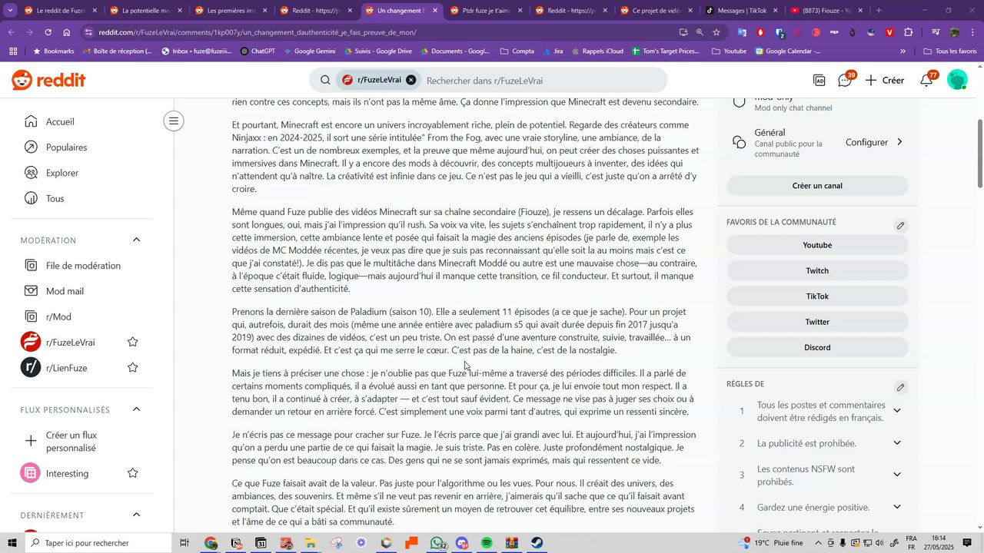Viewport: 984px width, 553px height.
Task: Open the Discord community favorite
Action: coord(817,347)
